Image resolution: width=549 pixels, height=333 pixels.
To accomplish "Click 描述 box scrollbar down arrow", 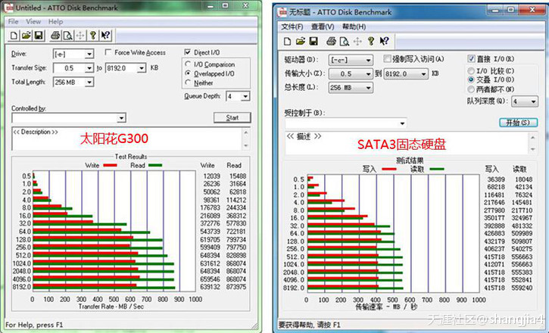I will pos(532,149).
